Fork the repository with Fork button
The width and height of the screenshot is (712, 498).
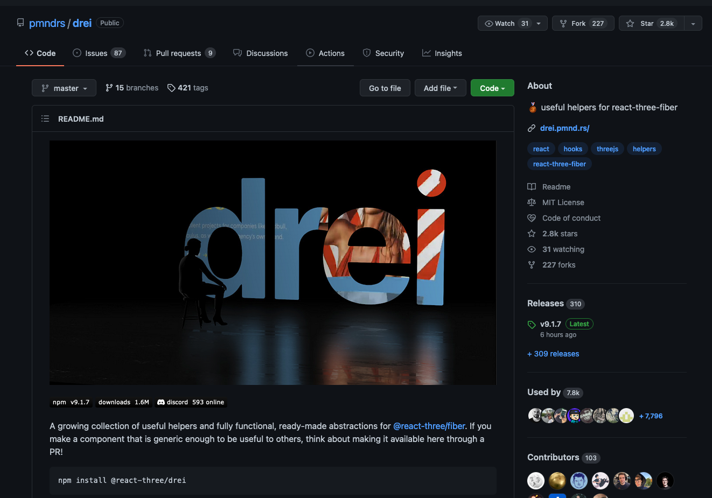coord(583,23)
